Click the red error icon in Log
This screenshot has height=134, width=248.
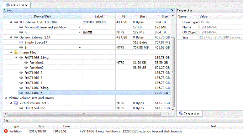point(6,131)
